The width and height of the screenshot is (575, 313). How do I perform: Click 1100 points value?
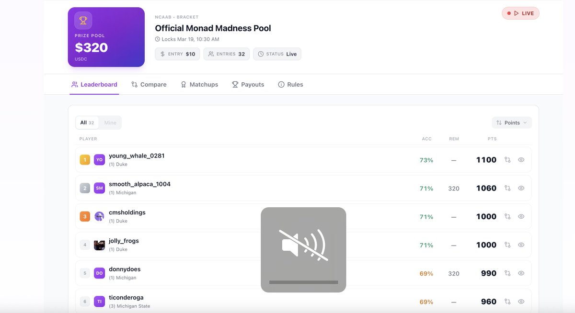[x=486, y=160]
